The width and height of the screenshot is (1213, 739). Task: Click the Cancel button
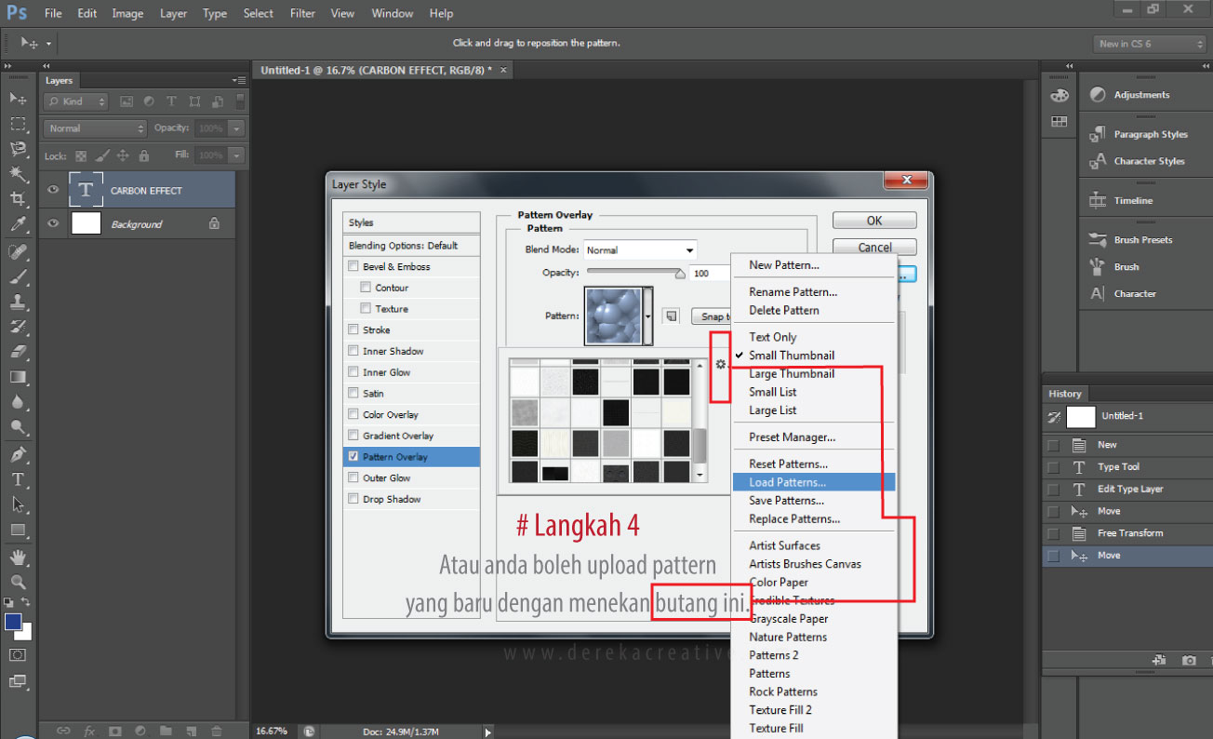click(873, 248)
